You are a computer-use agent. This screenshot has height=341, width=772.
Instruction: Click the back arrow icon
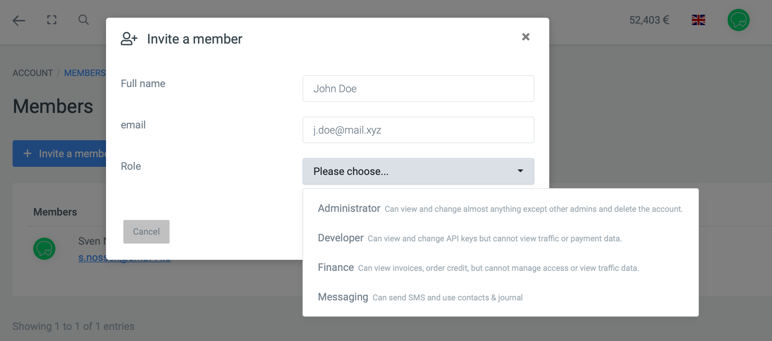coord(18,20)
